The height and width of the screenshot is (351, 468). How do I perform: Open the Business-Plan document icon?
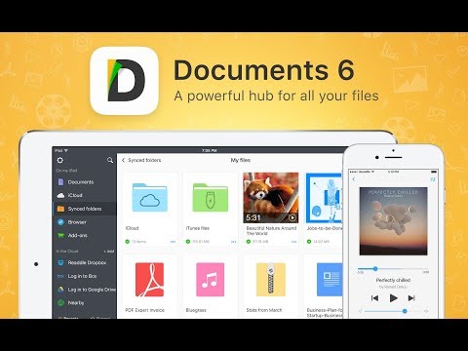coord(330,280)
